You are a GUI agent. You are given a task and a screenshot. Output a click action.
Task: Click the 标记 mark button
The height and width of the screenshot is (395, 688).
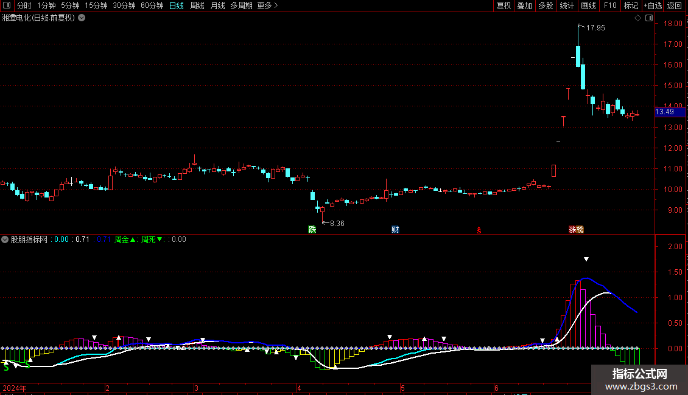[x=631, y=5]
